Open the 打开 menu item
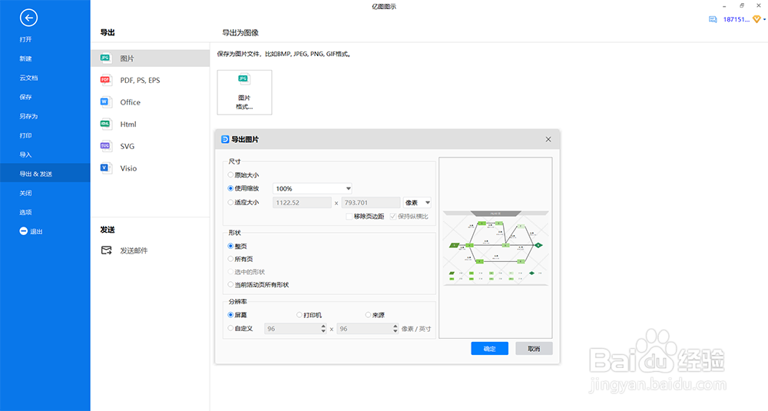Image resolution: width=768 pixels, height=411 pixels. pos(25,39)
